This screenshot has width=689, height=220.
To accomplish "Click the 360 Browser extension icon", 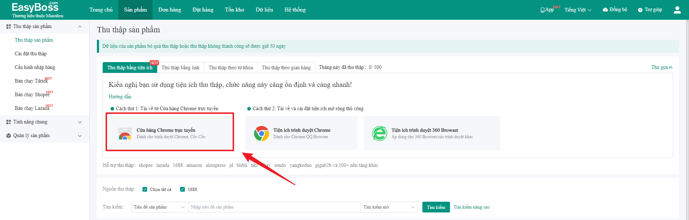I will (380, 133).
